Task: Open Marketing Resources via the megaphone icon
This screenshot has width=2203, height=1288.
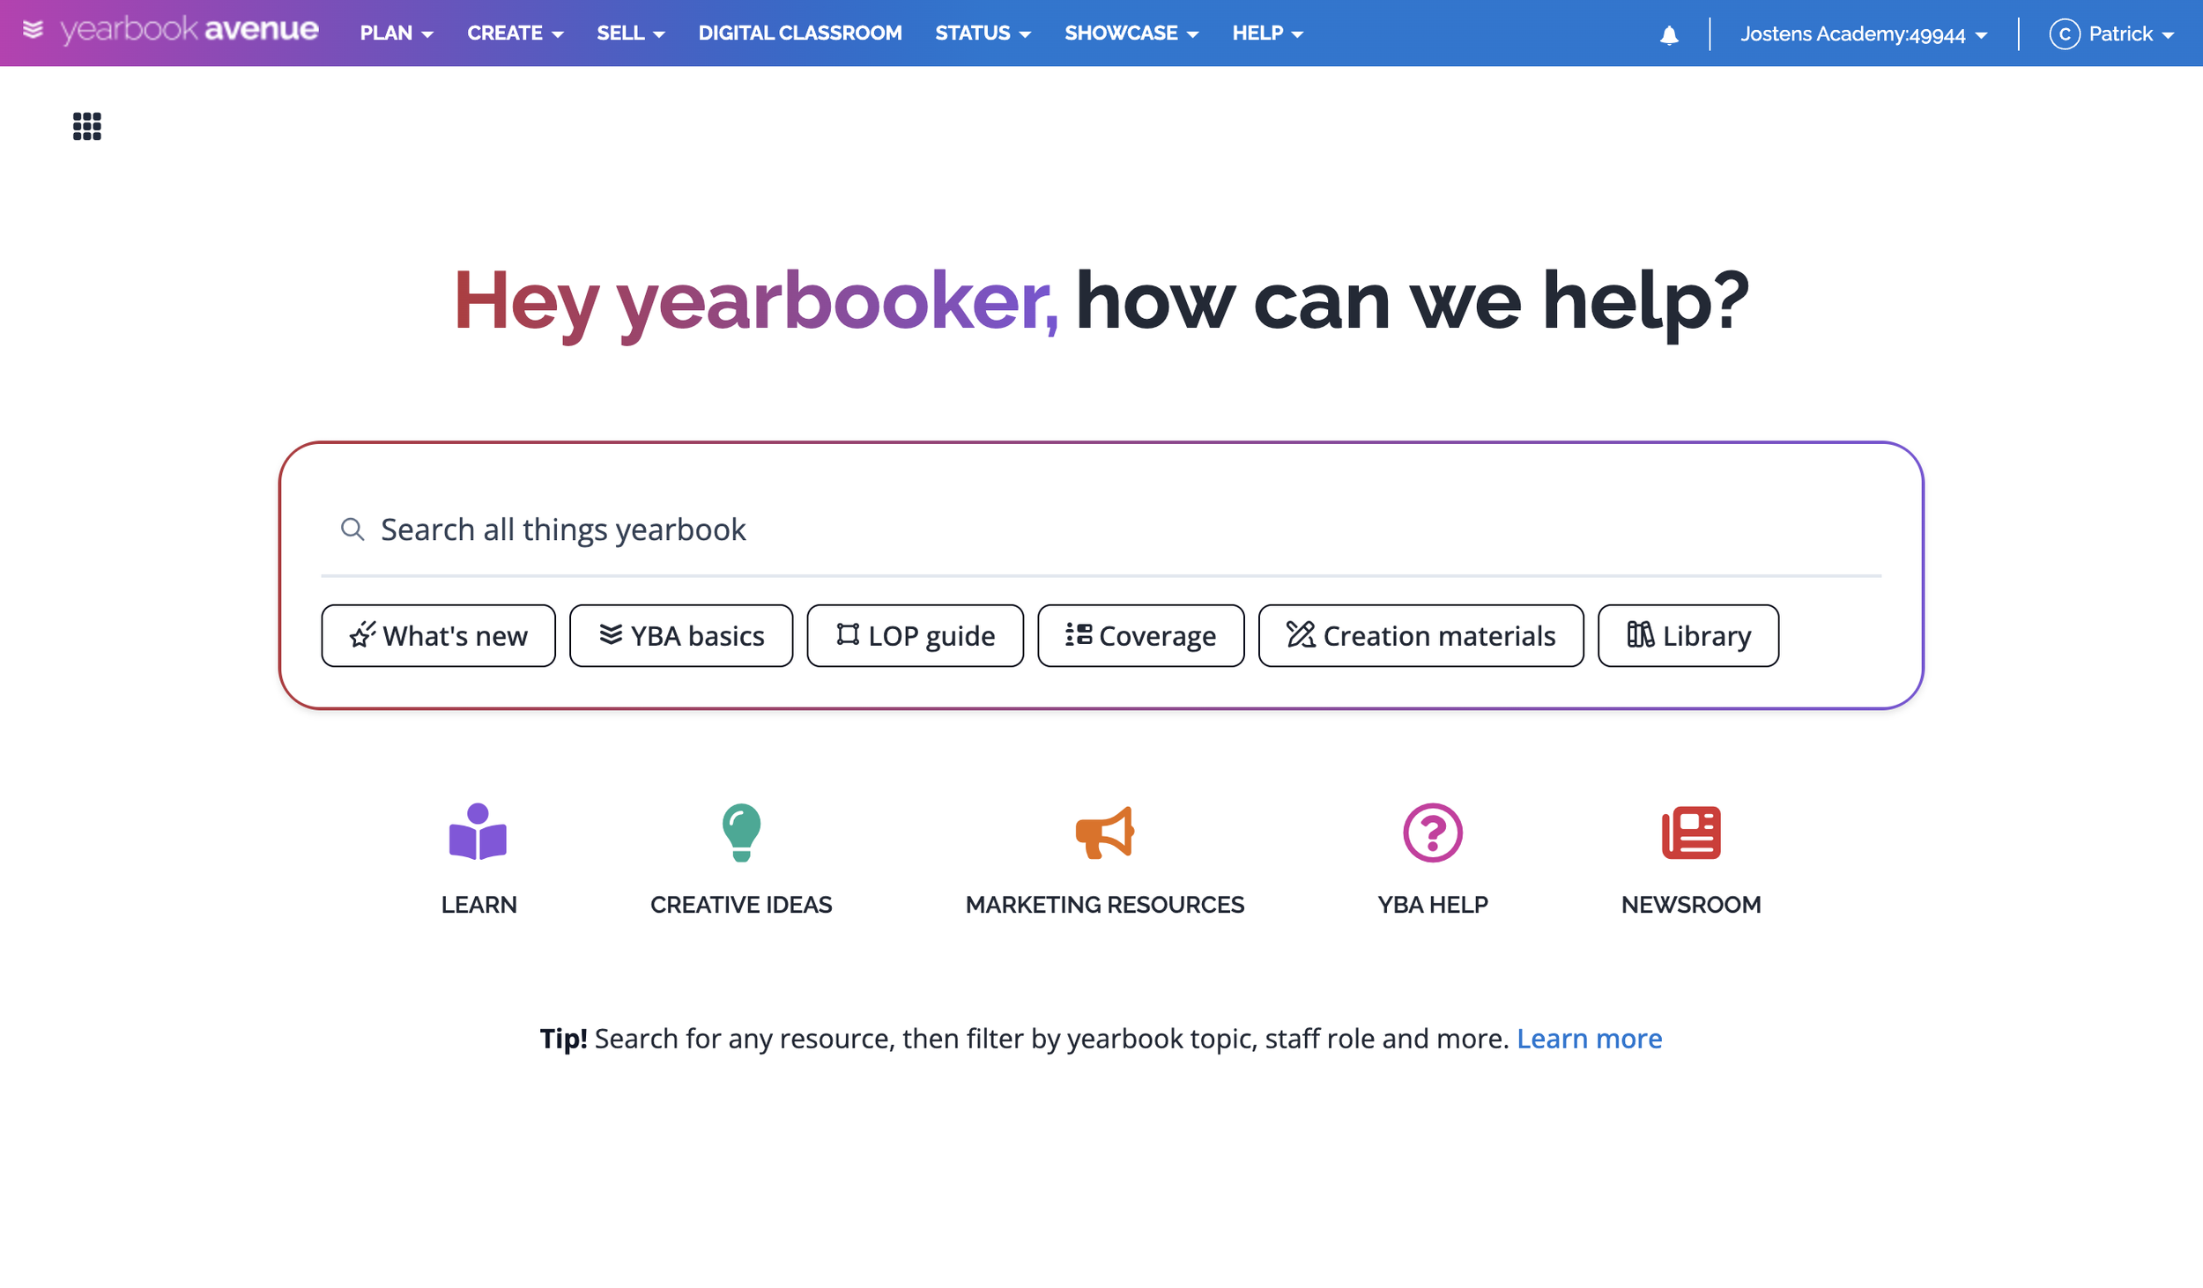Action: coord(1104,832)
